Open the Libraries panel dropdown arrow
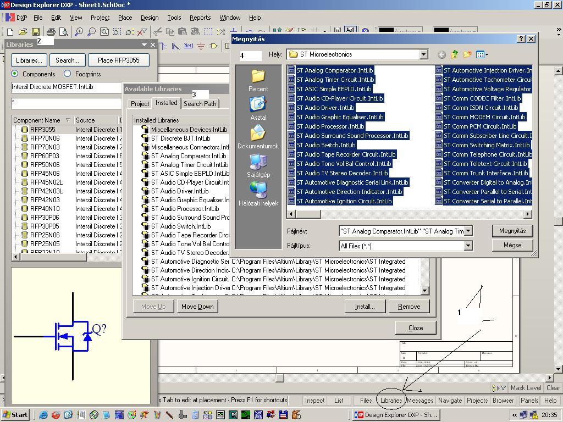Image resolution: width=563 pixels, height=422 pixels. (145, 45)
